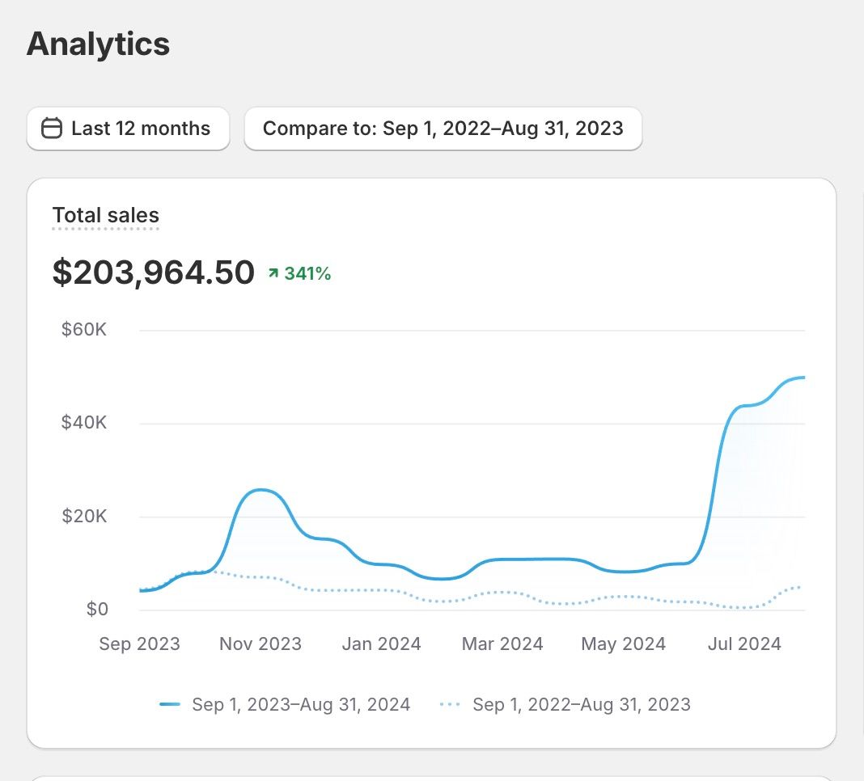Image resolution: width=864 pixels, height=781 pixels.
Task: Select the Mar 2024 x-axis label
Action: pos(502,644)
